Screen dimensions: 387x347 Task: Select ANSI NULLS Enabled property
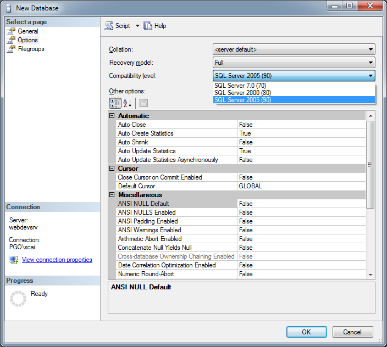point(241,212)
